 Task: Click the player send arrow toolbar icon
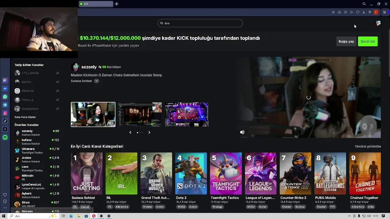(352, 12)
